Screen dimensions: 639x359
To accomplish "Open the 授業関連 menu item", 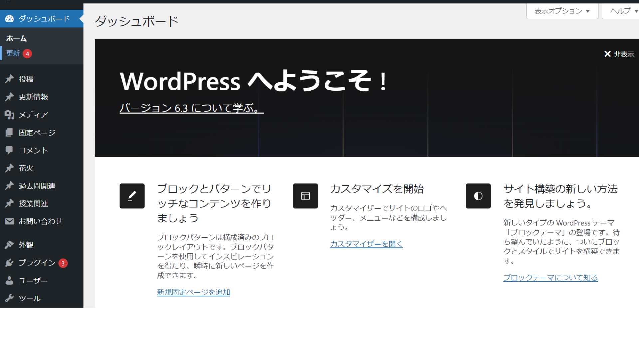I will tap(42, 203).
